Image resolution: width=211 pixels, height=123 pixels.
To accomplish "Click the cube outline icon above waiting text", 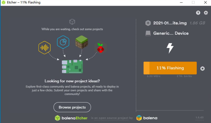I will pyautogui.click(x=72, y=22).
